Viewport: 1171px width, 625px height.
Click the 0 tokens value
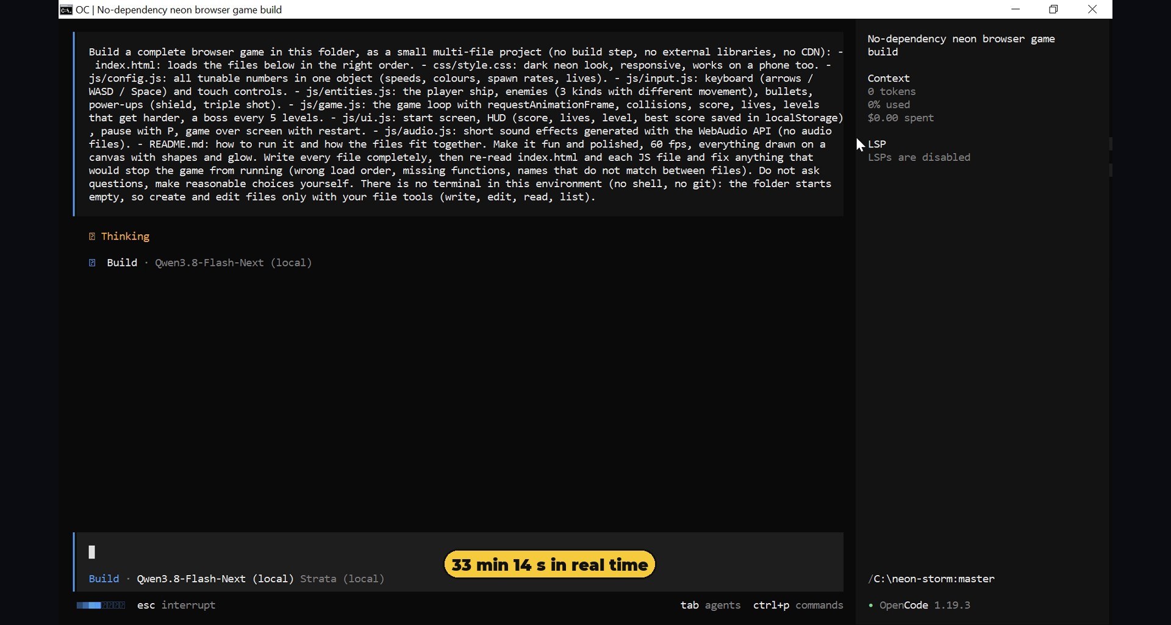click(891, 91)
